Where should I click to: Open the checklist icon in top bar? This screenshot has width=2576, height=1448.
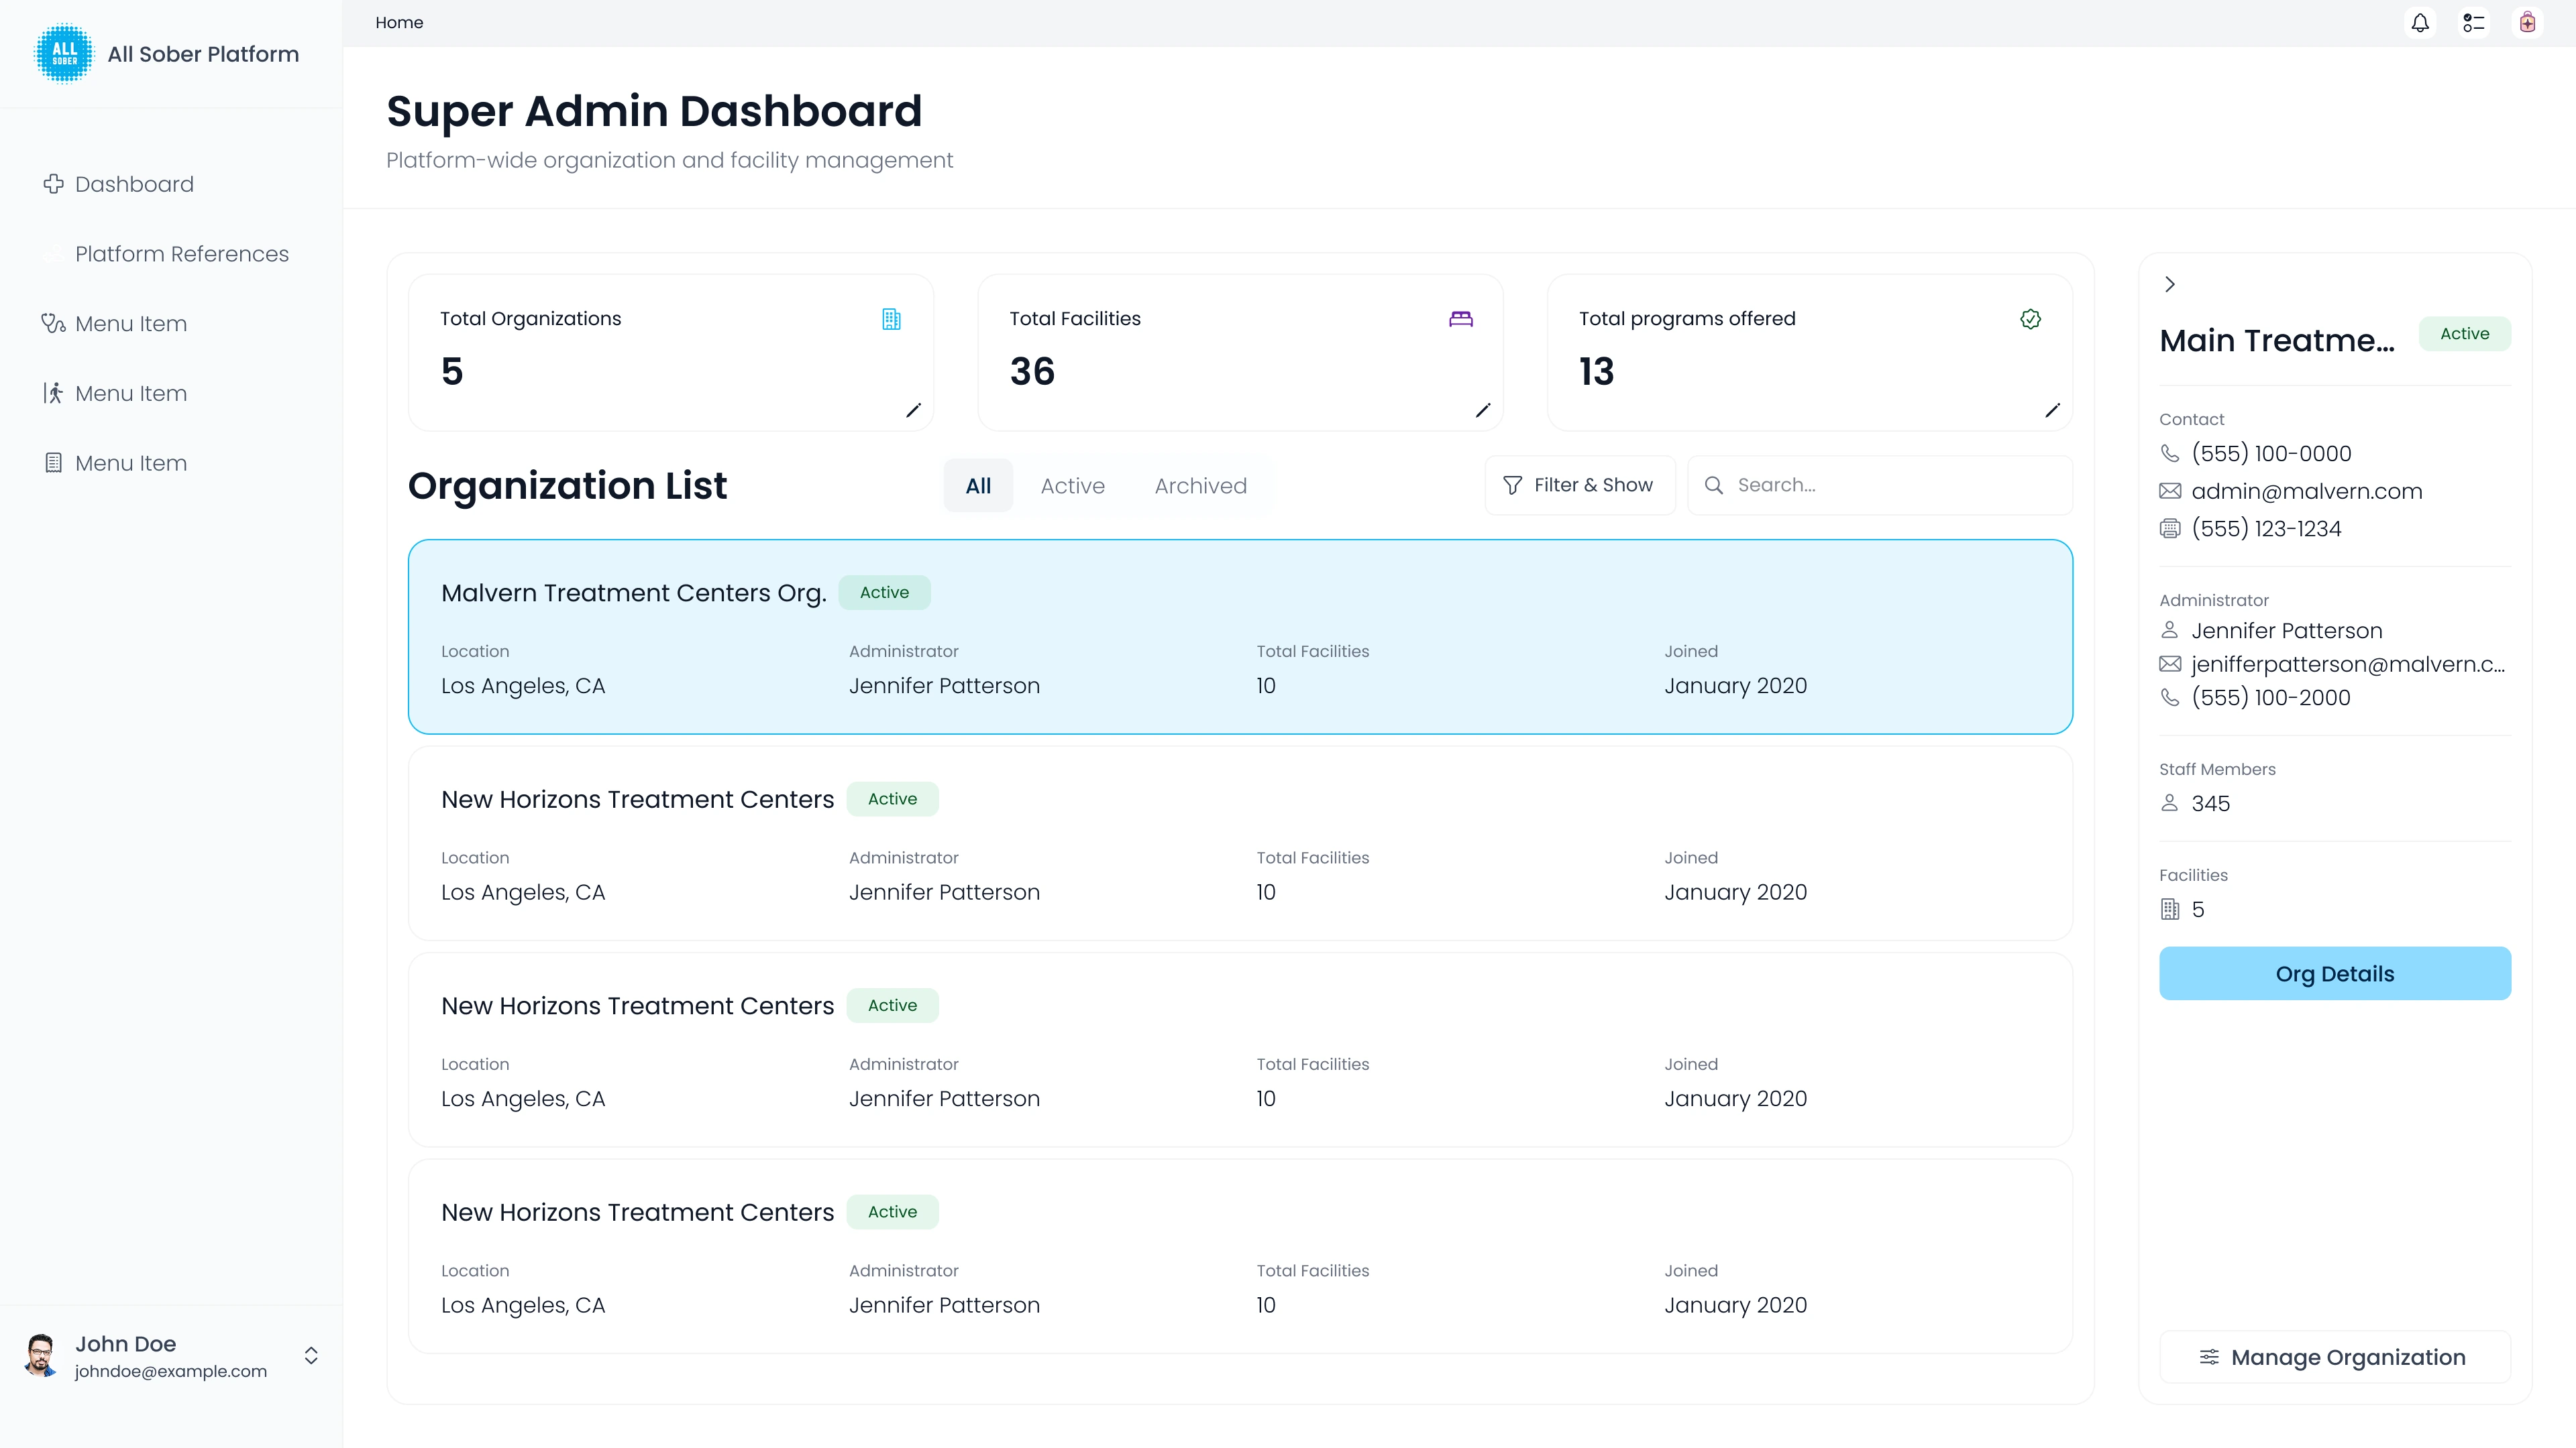coord(2474,22)
